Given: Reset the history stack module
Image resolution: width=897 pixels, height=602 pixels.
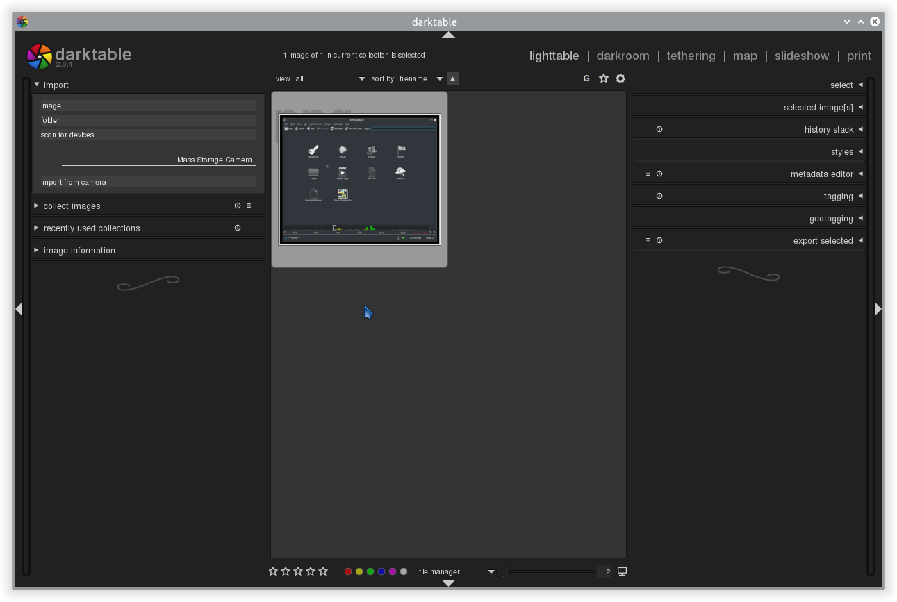Looking at the screenshot, I should tap(659, 129).
